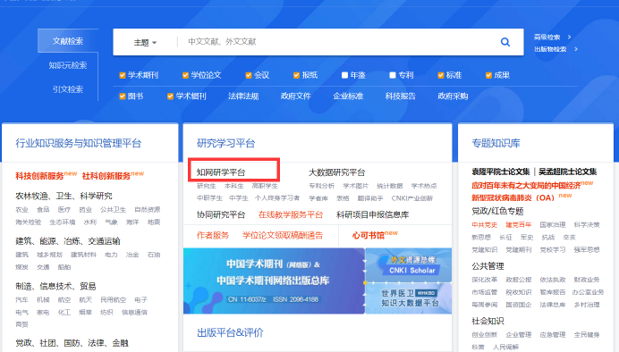Open 法律法规 database link
The height and width of the screenshot is (352, 619).
point(243,96)
